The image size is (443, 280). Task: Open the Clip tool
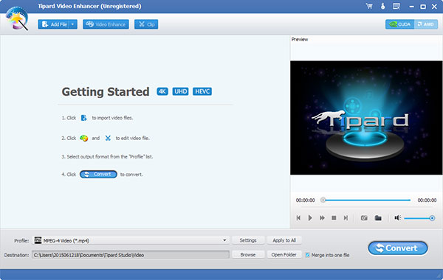(x=146, y=24)
